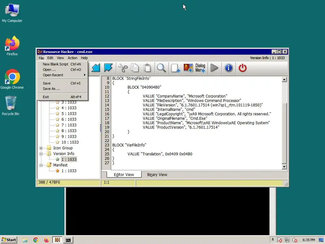
Task: Click the blue pinned arrow toolbar icon
Action: (108, 68)
